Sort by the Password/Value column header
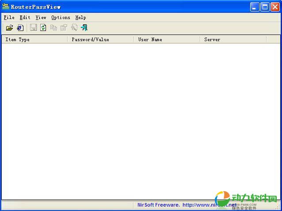 coord(101,39)
